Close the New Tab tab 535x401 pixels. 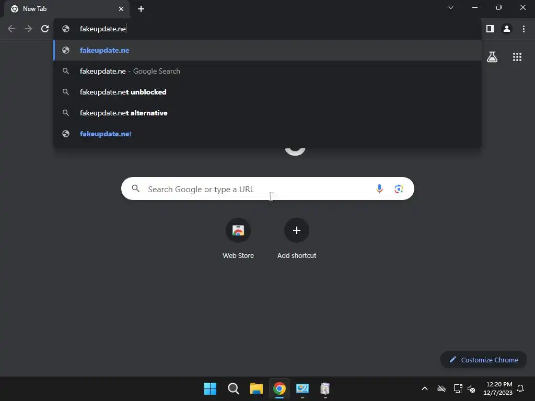tap(121, 9)
